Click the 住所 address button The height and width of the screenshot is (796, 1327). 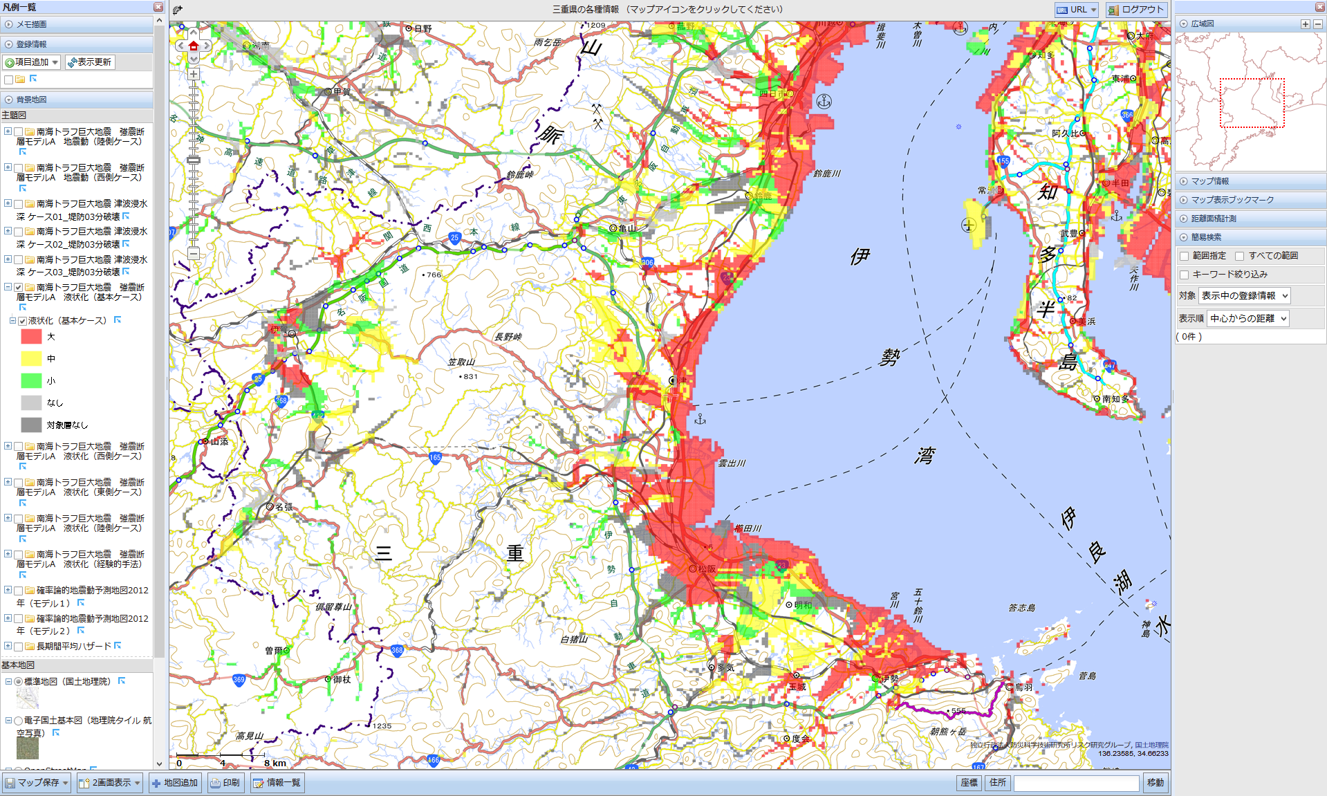(998, 783)
